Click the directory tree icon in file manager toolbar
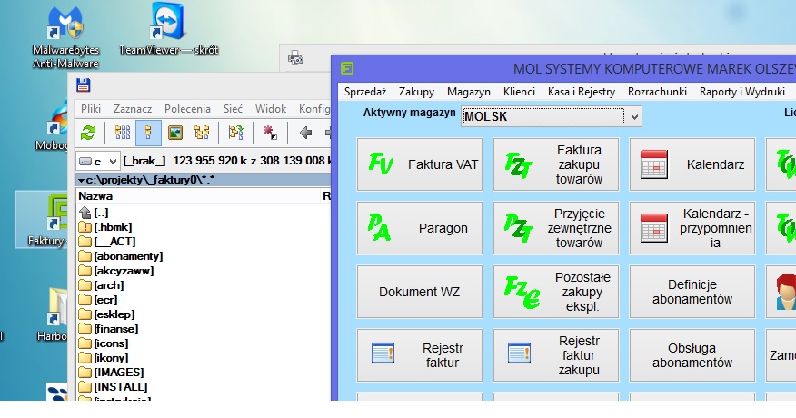This screenshot has height=418, width=796. 202,133
